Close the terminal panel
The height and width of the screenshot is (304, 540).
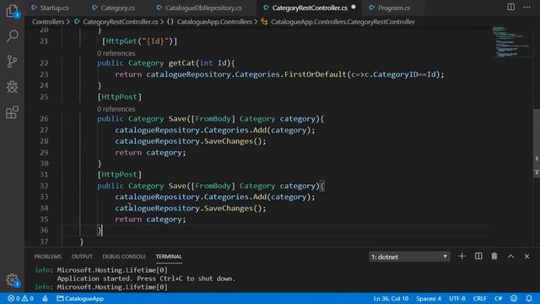pyautogui.click(x=526, y=257)
